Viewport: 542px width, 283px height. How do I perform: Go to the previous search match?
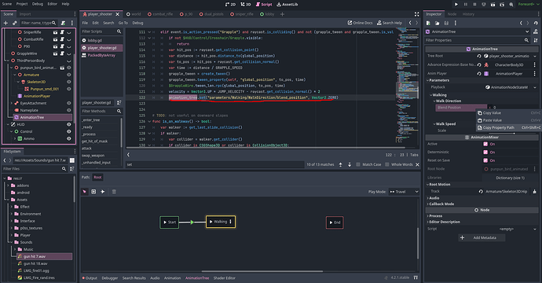click(340, 164)
